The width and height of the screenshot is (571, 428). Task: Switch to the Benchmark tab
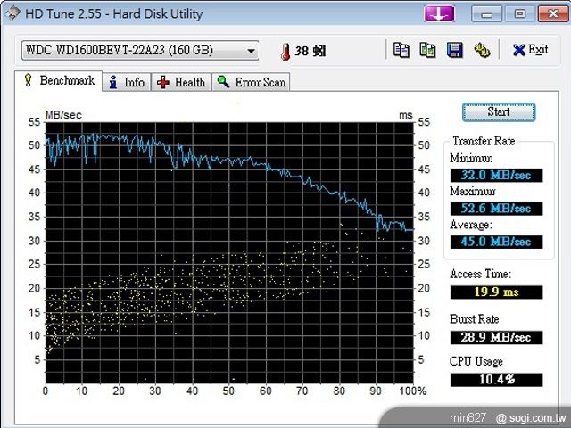pyautogui.click(x=58, y=81)
